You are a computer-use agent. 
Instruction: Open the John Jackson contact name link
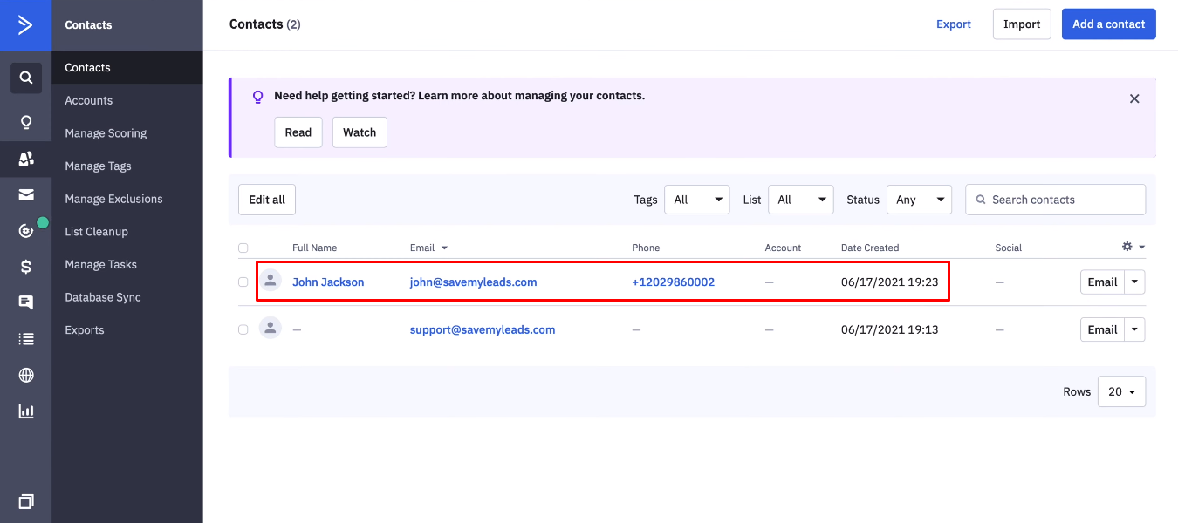pos(328,282)
